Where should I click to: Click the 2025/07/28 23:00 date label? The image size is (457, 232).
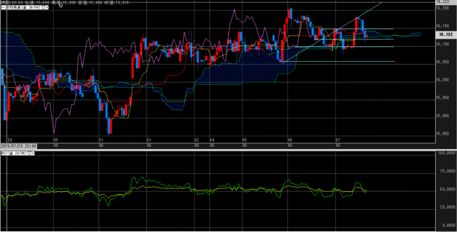(x=19, y=146)
